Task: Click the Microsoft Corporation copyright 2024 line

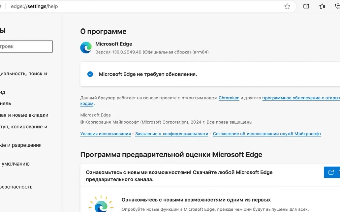Action: (x=167, y=122)
